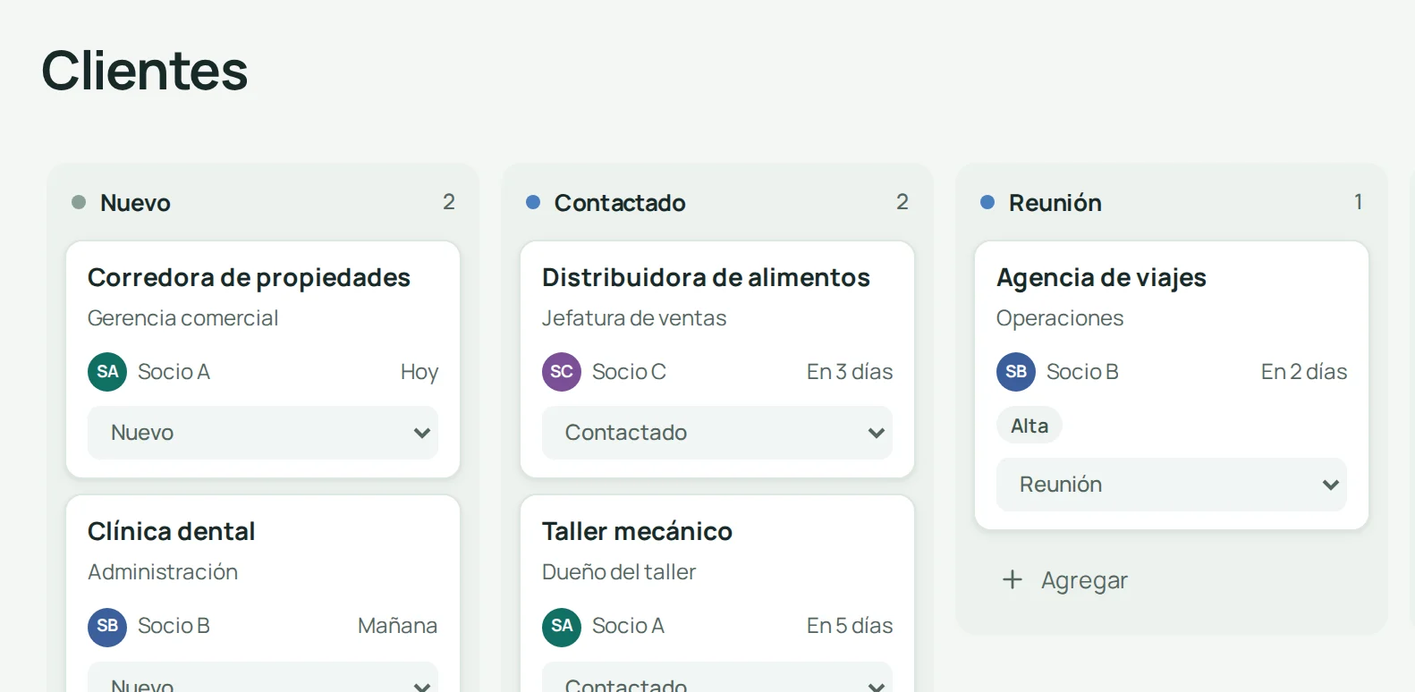Click the En 3 días due date
The image size is (1415, 692).
850,372
